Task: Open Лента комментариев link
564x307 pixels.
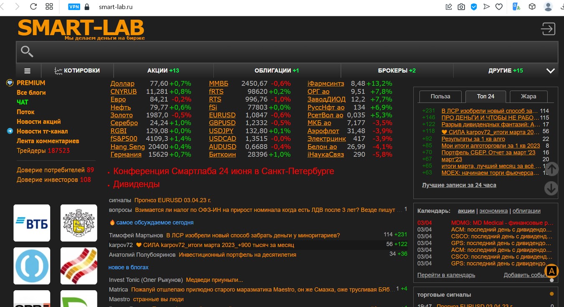Action: coord(48,141)
